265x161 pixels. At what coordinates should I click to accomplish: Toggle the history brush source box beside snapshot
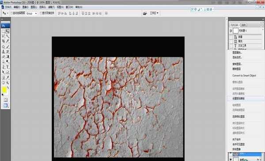[231, 31]
